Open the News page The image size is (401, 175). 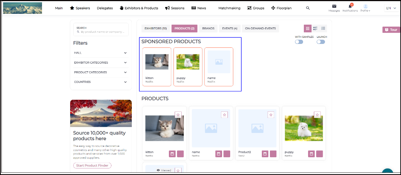click(199, 8)
